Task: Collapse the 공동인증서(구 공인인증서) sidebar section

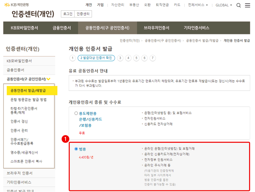Action: [x=29, y=79]
